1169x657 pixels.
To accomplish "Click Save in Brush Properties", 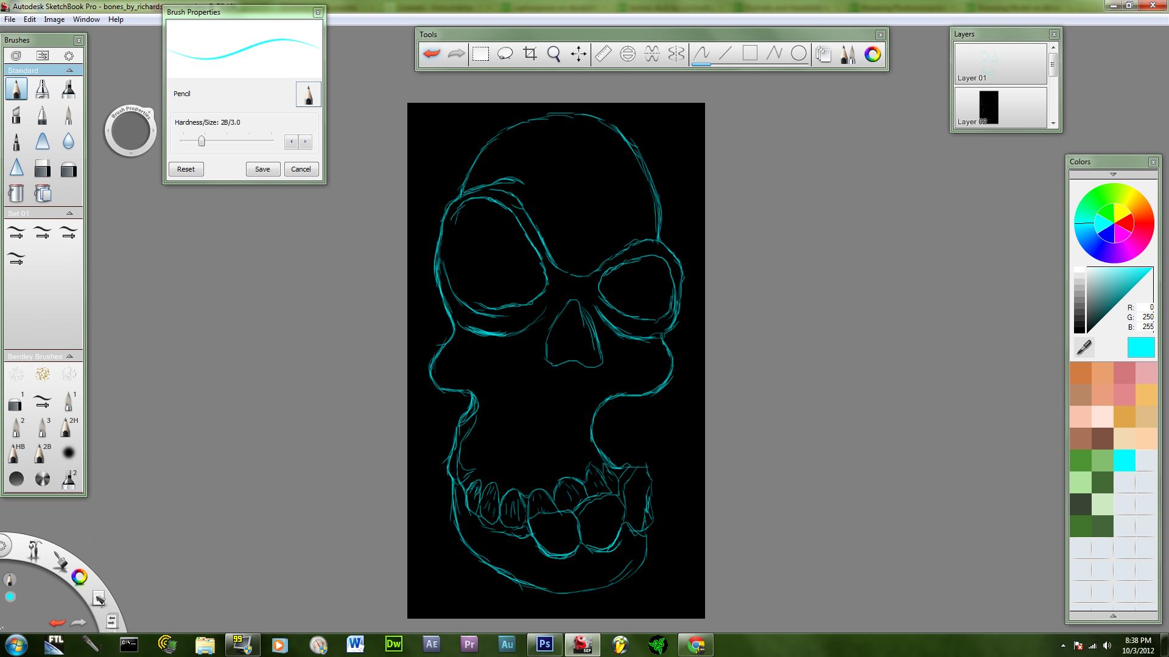I will click(x=262, y=169).
